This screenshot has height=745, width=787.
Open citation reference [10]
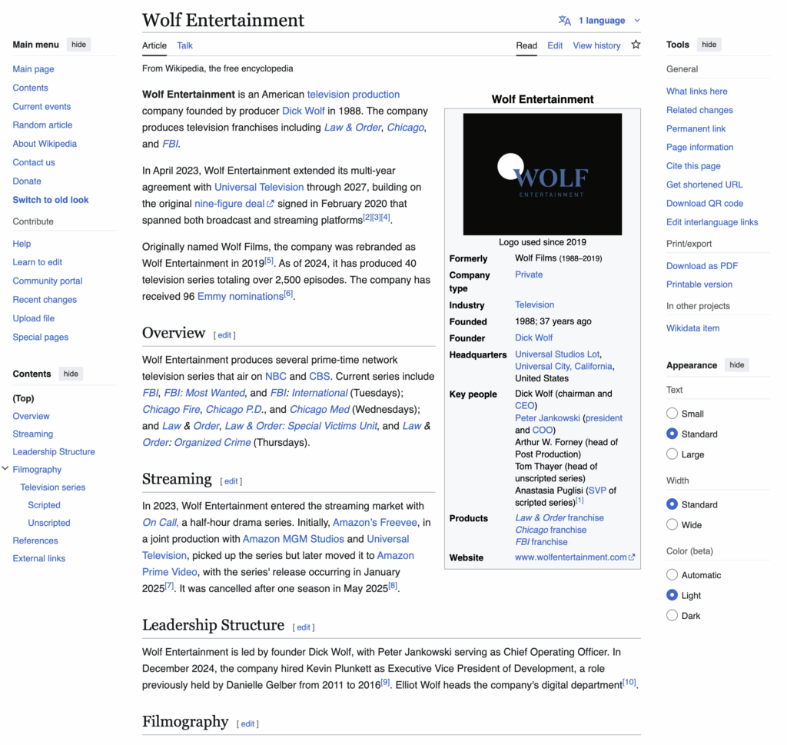point(629,682)
